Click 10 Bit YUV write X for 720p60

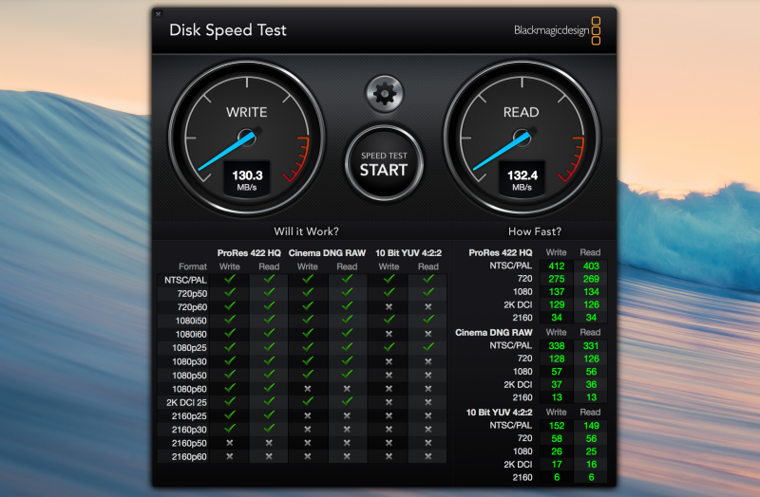pos(389,306)
